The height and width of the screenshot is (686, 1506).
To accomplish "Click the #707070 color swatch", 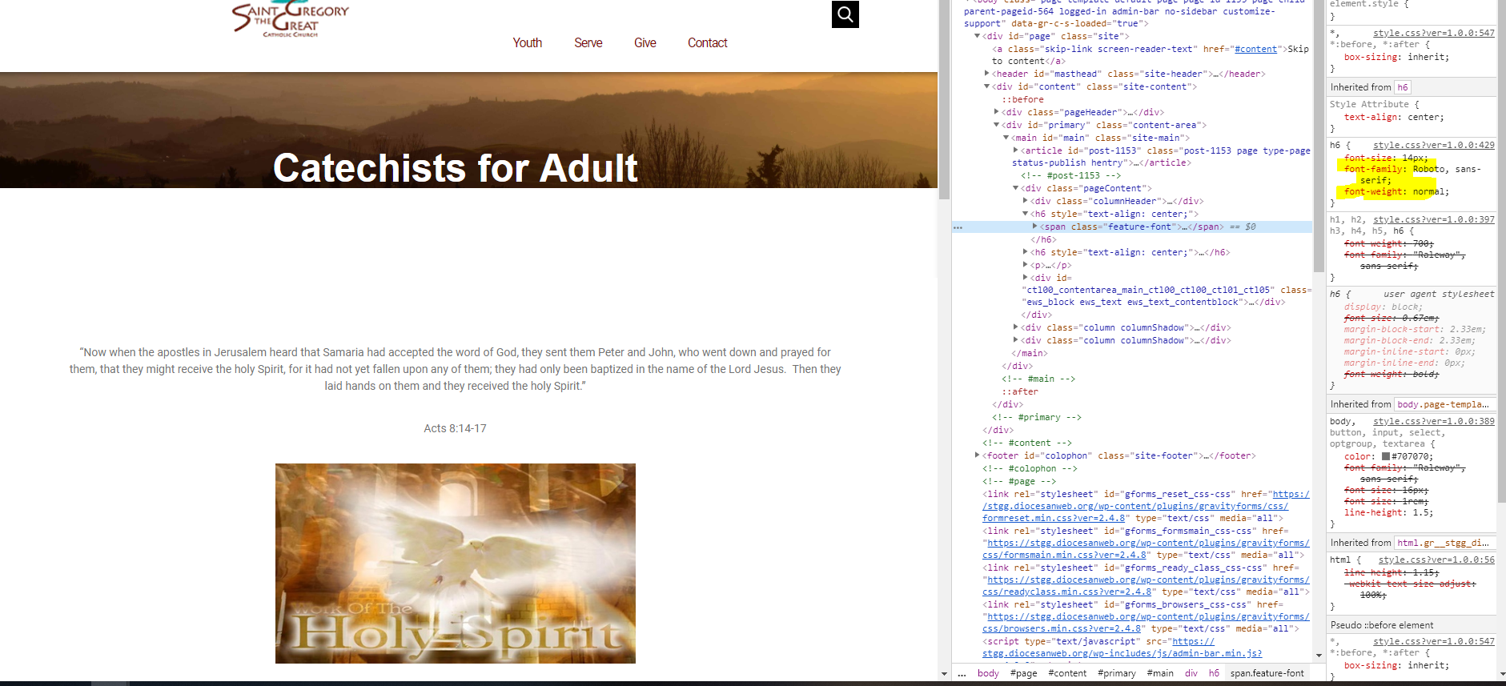I will point(1386,456).
